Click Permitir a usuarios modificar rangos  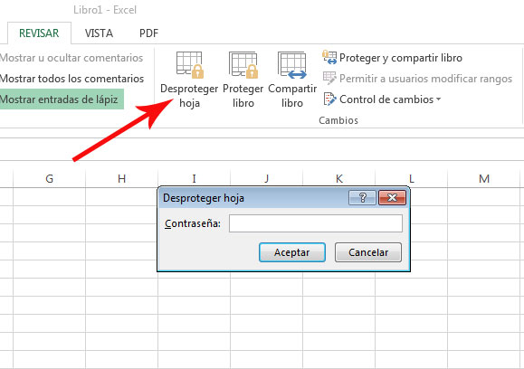[x=417, y=79]
